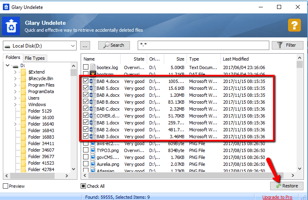Click the BAB A.docx Word icon
The height and width of the screenshot is (200, 308).
(x=93, y=95)
